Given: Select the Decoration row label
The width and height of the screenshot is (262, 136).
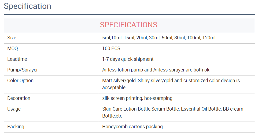Looking at the screenshot, I should point(19,98).
